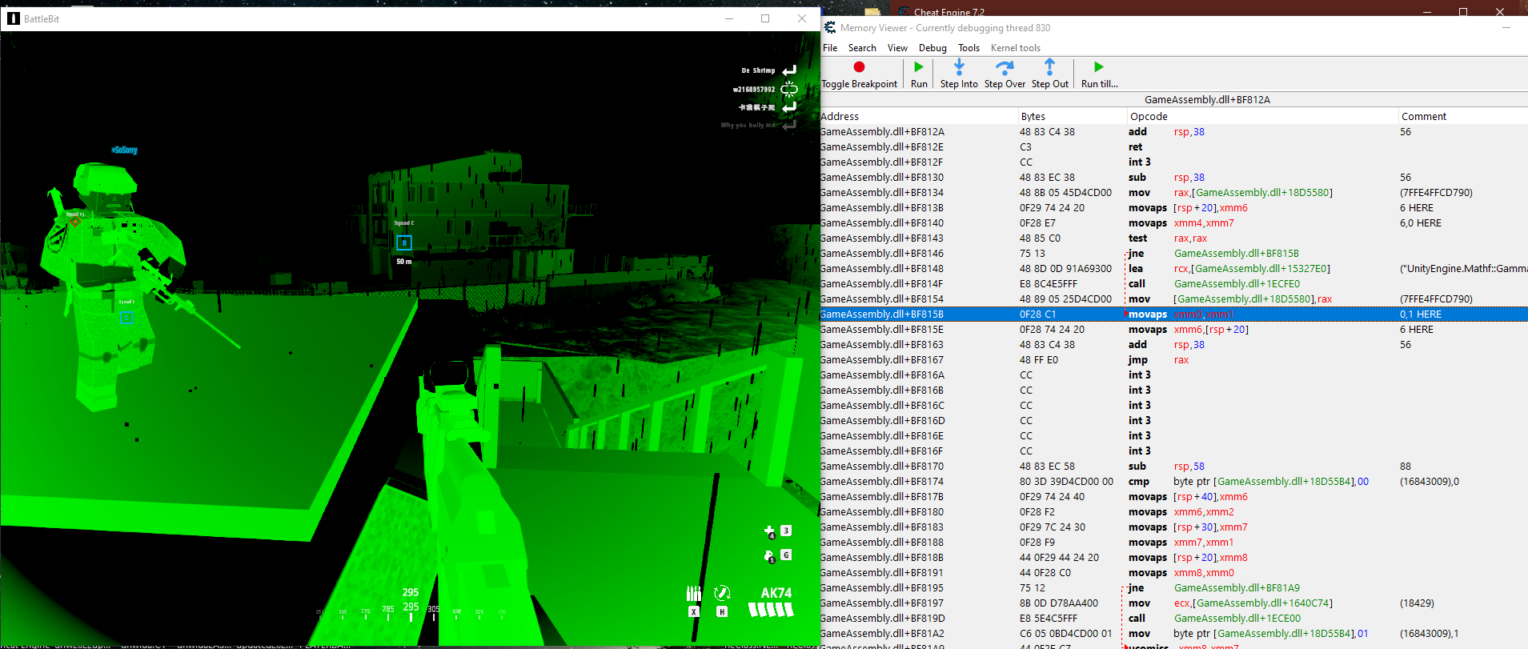Select address GameAssembly.dll+BF8134 in the disassembler
The height and width of the screenshot is (649, 1528).
click(882, 193)
